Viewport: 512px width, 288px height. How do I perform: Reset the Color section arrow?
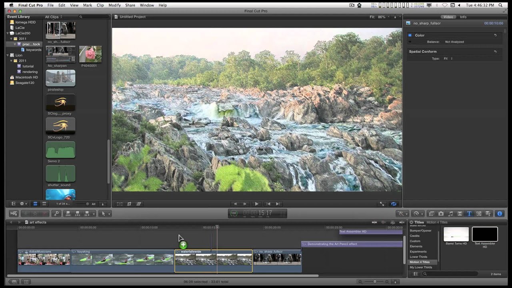[x=495, y=35]
